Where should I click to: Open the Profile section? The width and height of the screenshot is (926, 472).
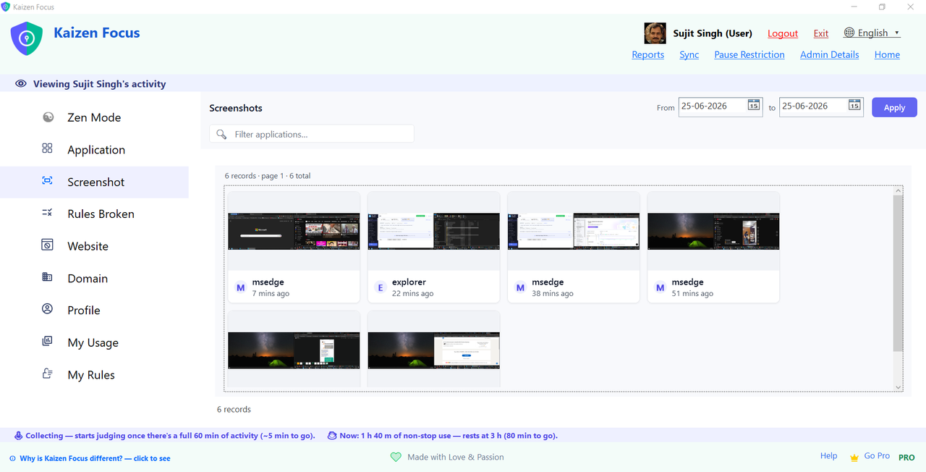tap(94, 310)
